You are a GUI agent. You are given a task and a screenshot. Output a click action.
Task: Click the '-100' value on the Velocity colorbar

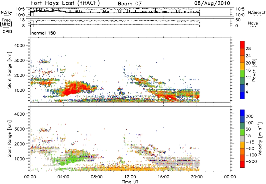click(x=251, y=155)
